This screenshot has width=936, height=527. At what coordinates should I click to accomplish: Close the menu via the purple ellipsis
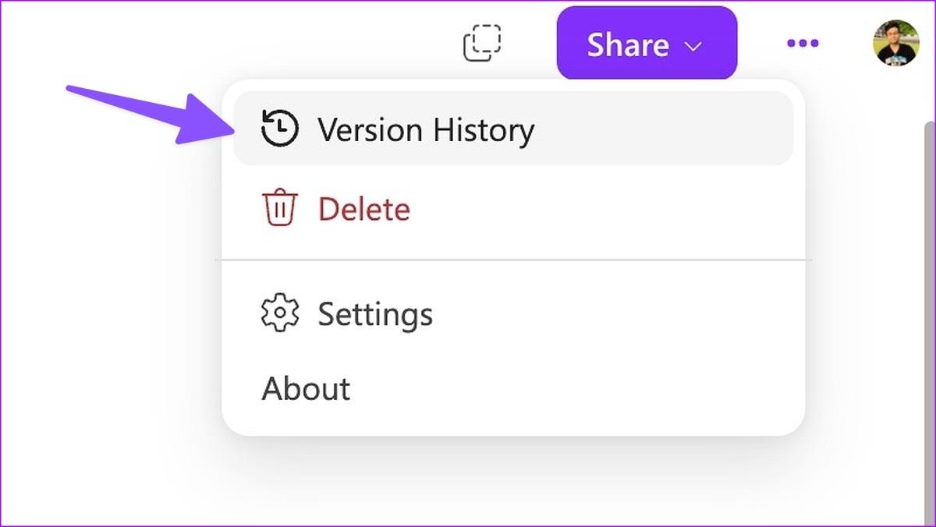(803, 44)
